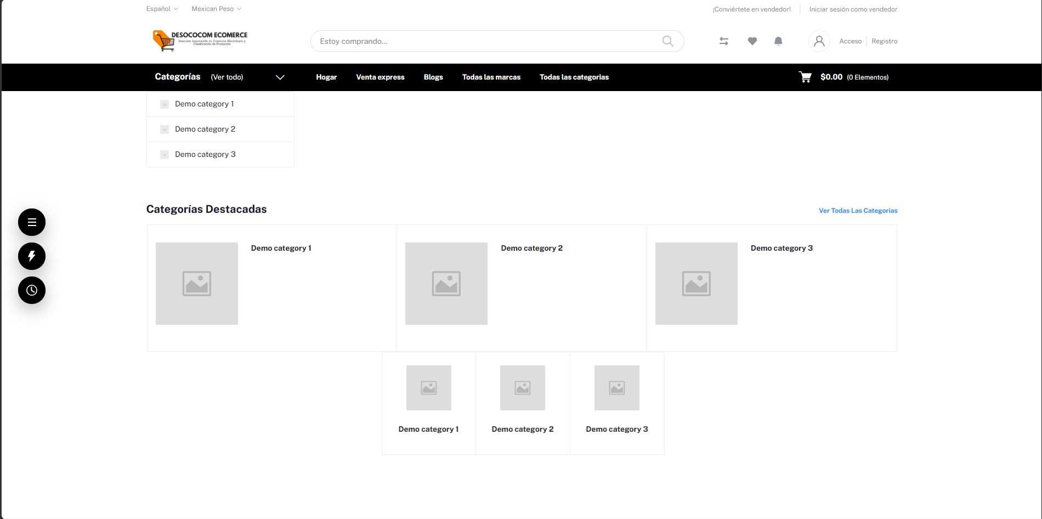Select Demo category 3 in the sidebar list
The width and height of the screenshot is (1042, 519).
[220, 154]
